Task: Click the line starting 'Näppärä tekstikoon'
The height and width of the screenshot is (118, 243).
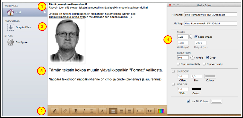Action: click(x=106, y=80)
